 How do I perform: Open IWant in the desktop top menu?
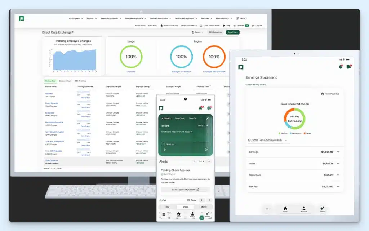(x=242, y=18)
